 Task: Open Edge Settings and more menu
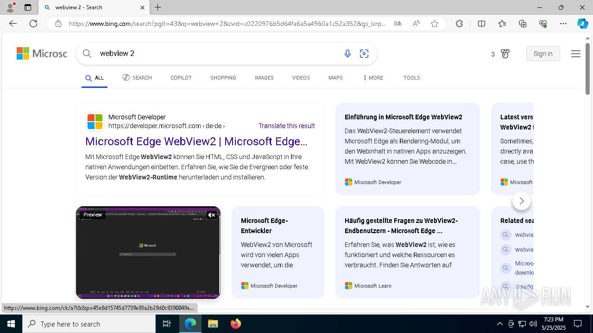(563, 24)
